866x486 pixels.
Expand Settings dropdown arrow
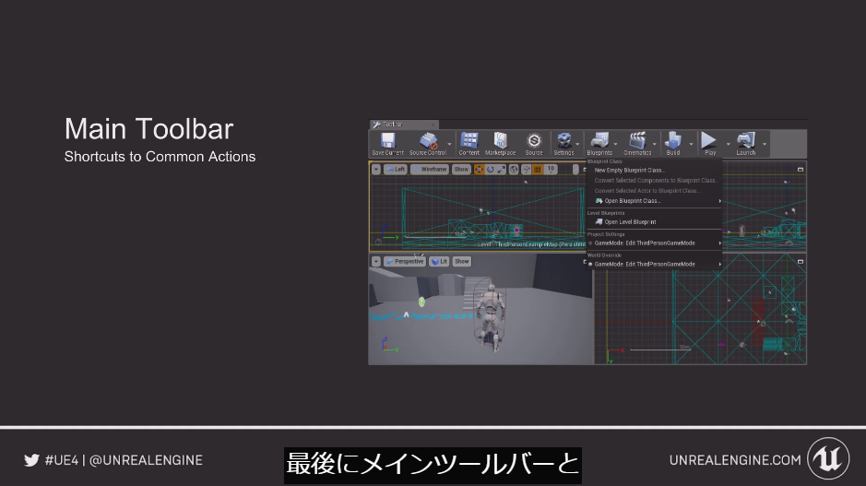point(577,144)
